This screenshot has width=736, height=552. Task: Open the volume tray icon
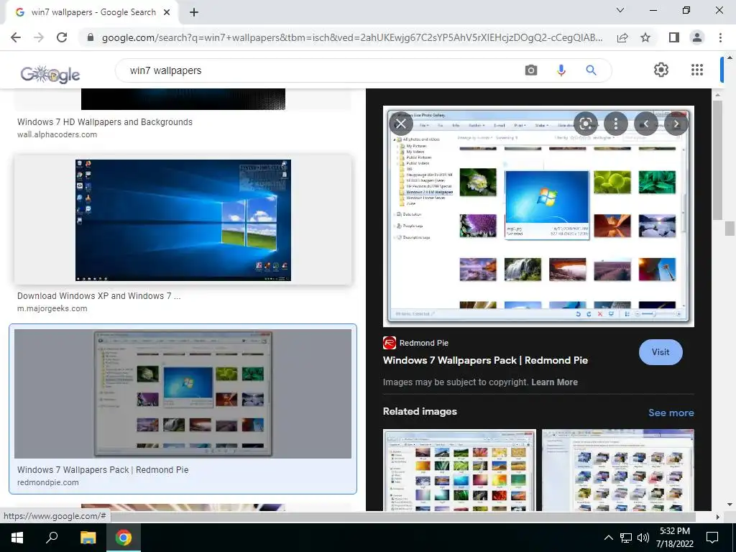[x=643, y=538]
